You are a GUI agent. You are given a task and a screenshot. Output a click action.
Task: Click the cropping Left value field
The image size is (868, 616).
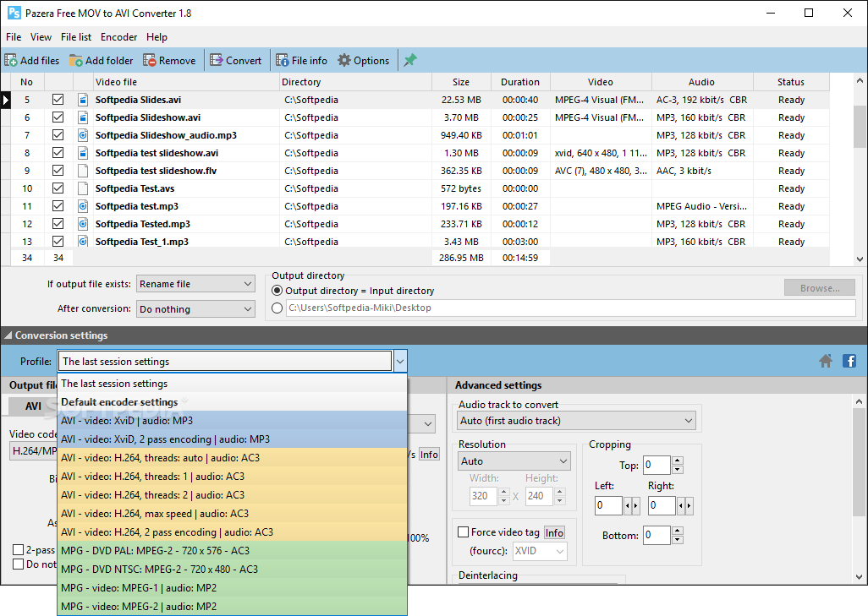(608, 505)
